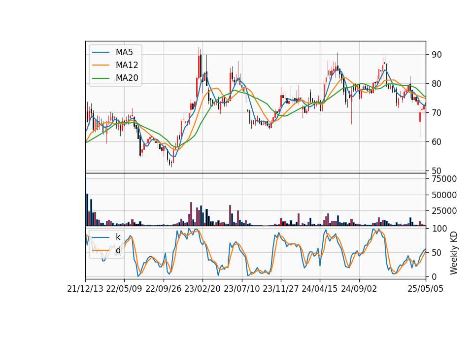Click the 23/02/20 date axis label
The height and width of the screenshot is (340, 473).
(203, 289)
